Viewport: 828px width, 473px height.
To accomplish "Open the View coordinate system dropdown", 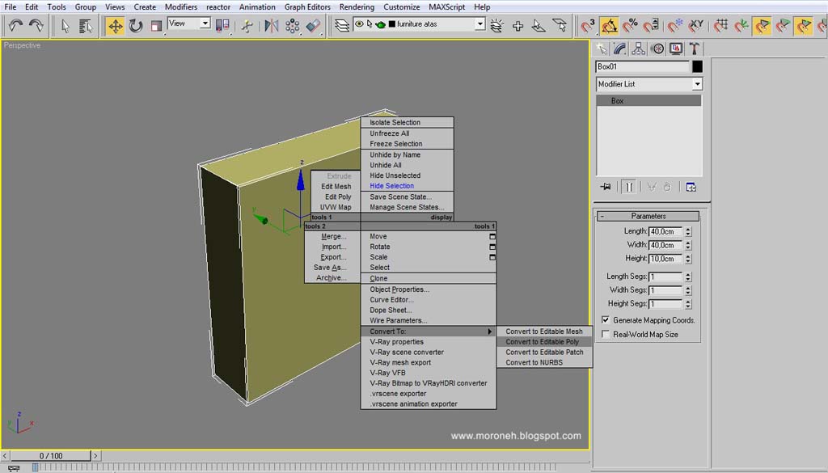I will pos(189,23).
